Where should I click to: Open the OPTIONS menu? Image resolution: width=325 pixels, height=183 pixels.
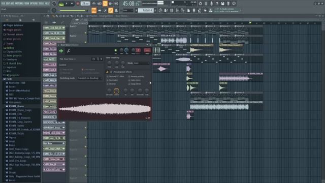point(34,4)
